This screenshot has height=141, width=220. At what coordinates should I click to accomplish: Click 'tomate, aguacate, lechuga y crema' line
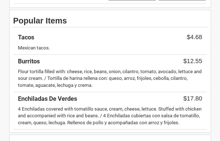[55, 85]
